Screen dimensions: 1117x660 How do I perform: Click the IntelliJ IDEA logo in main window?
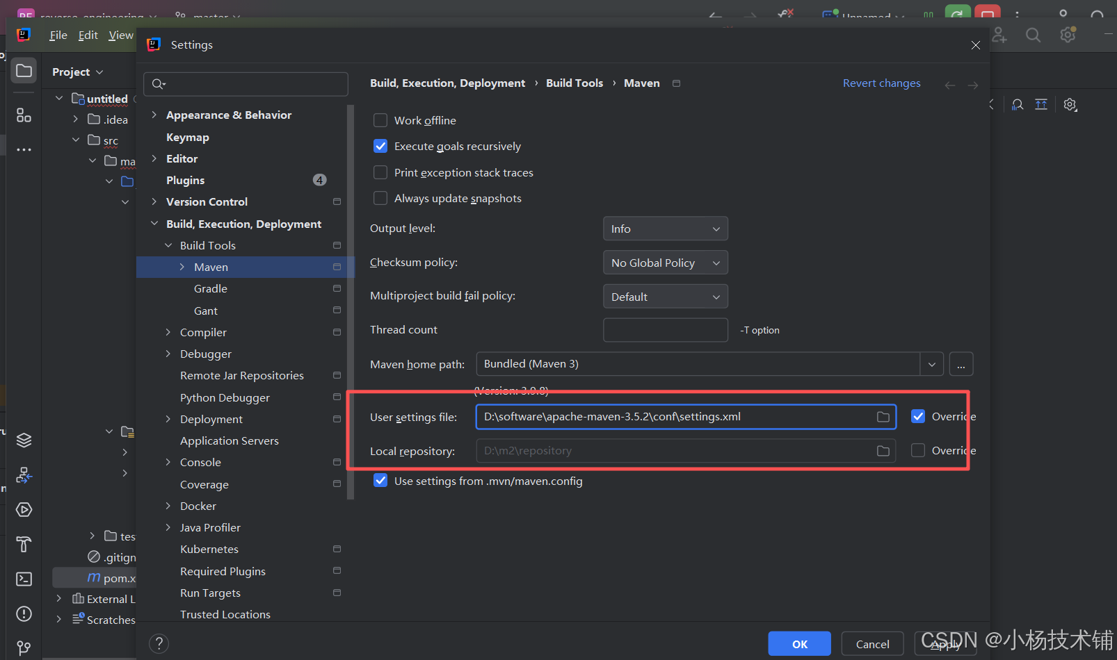pos(24,35)
